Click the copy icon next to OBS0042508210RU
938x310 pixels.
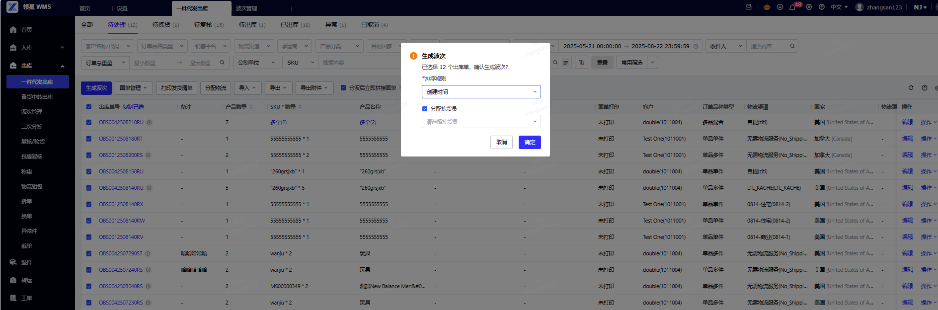coord(149,122)
